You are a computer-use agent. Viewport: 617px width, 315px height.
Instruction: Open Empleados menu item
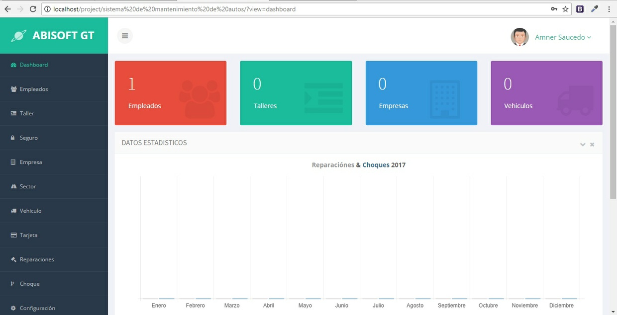pos(54,89)
